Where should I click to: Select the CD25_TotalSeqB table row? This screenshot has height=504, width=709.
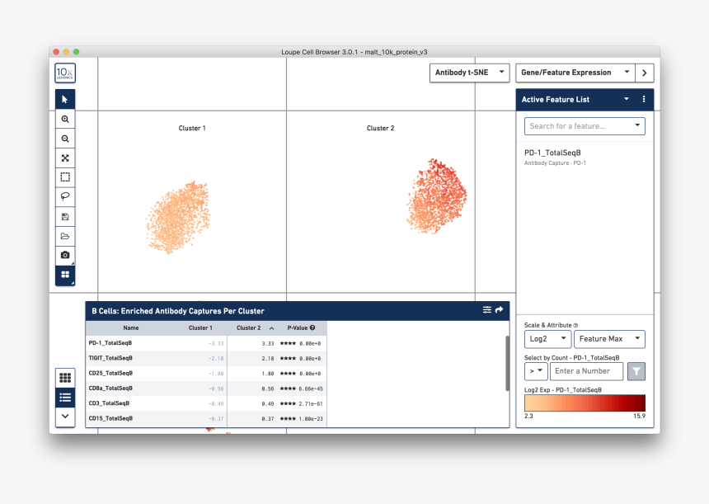click(x=206, y=373)
